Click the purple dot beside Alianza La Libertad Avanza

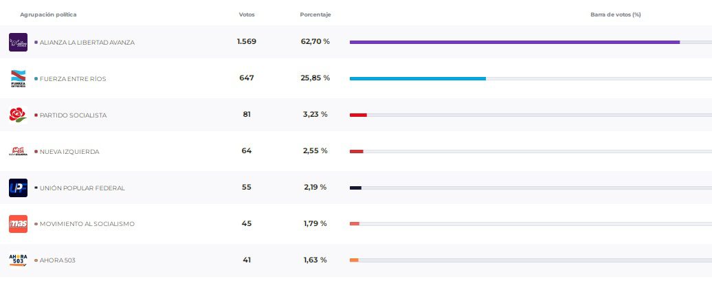coord(36,43)
